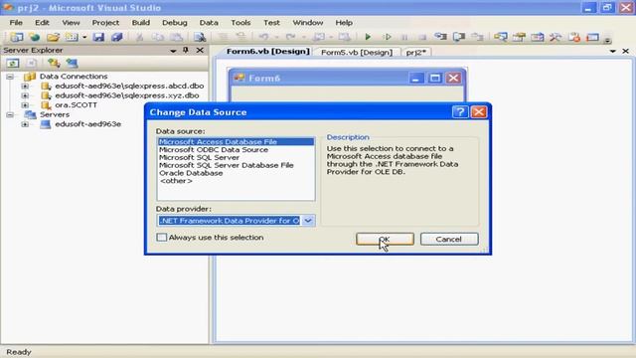
Task: Click the Undo arrow icon
Action: pyautogui.click(x=263, y=38)
